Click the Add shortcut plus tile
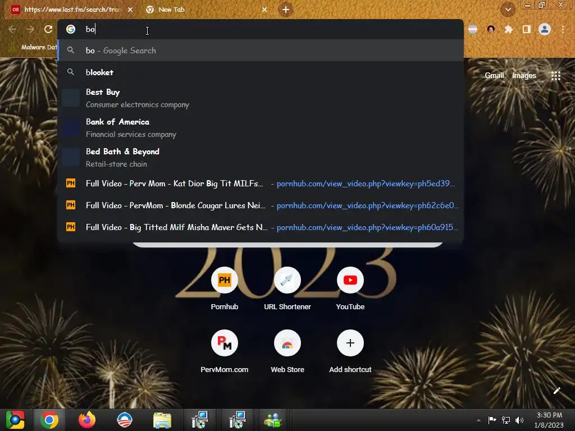 click(x=350, y=352)
